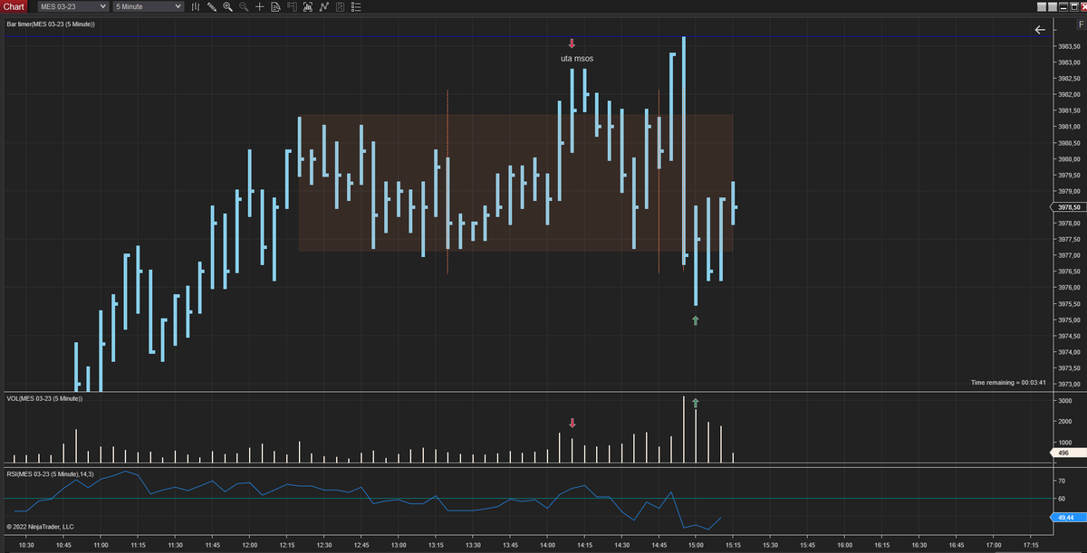Open the Indicators dialog
The width and height of the screenshot is (1087, 553).
point(324,6)
